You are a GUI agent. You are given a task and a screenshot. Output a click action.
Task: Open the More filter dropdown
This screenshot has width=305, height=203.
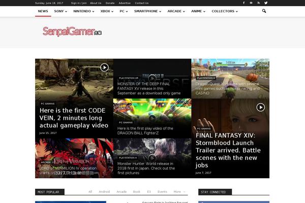[179, 192]
